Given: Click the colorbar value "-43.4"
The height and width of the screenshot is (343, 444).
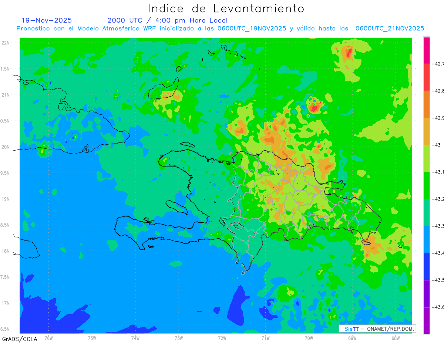Looking at the screenshot, I should pos(439,253).
